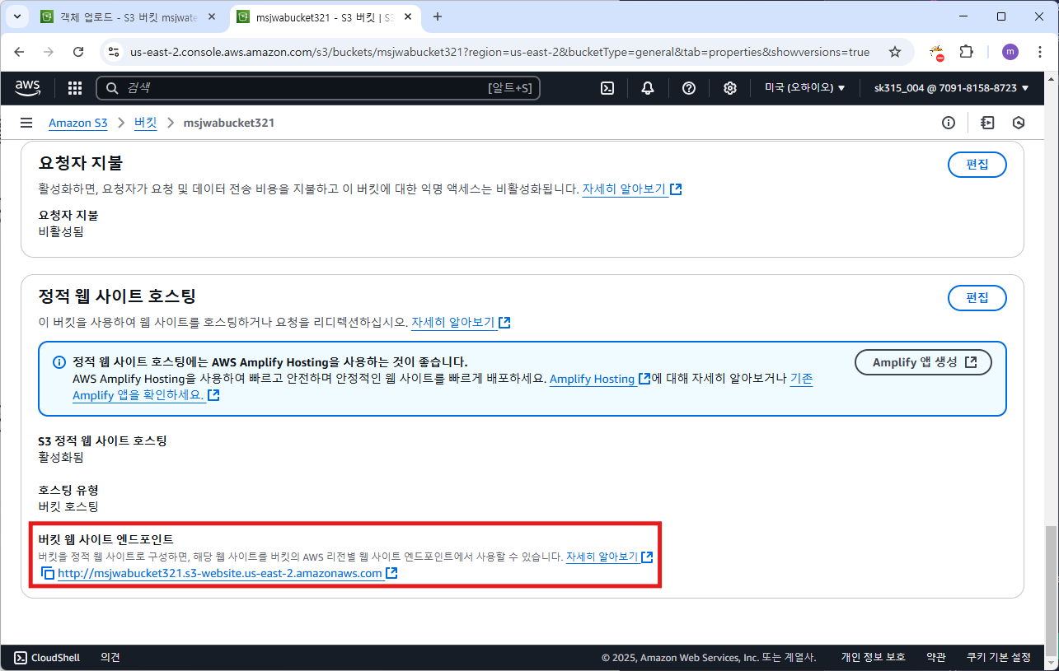This screenshot has height=671, width=1059.
Task: View site information icon in address bar
Action: click(114, 52)
